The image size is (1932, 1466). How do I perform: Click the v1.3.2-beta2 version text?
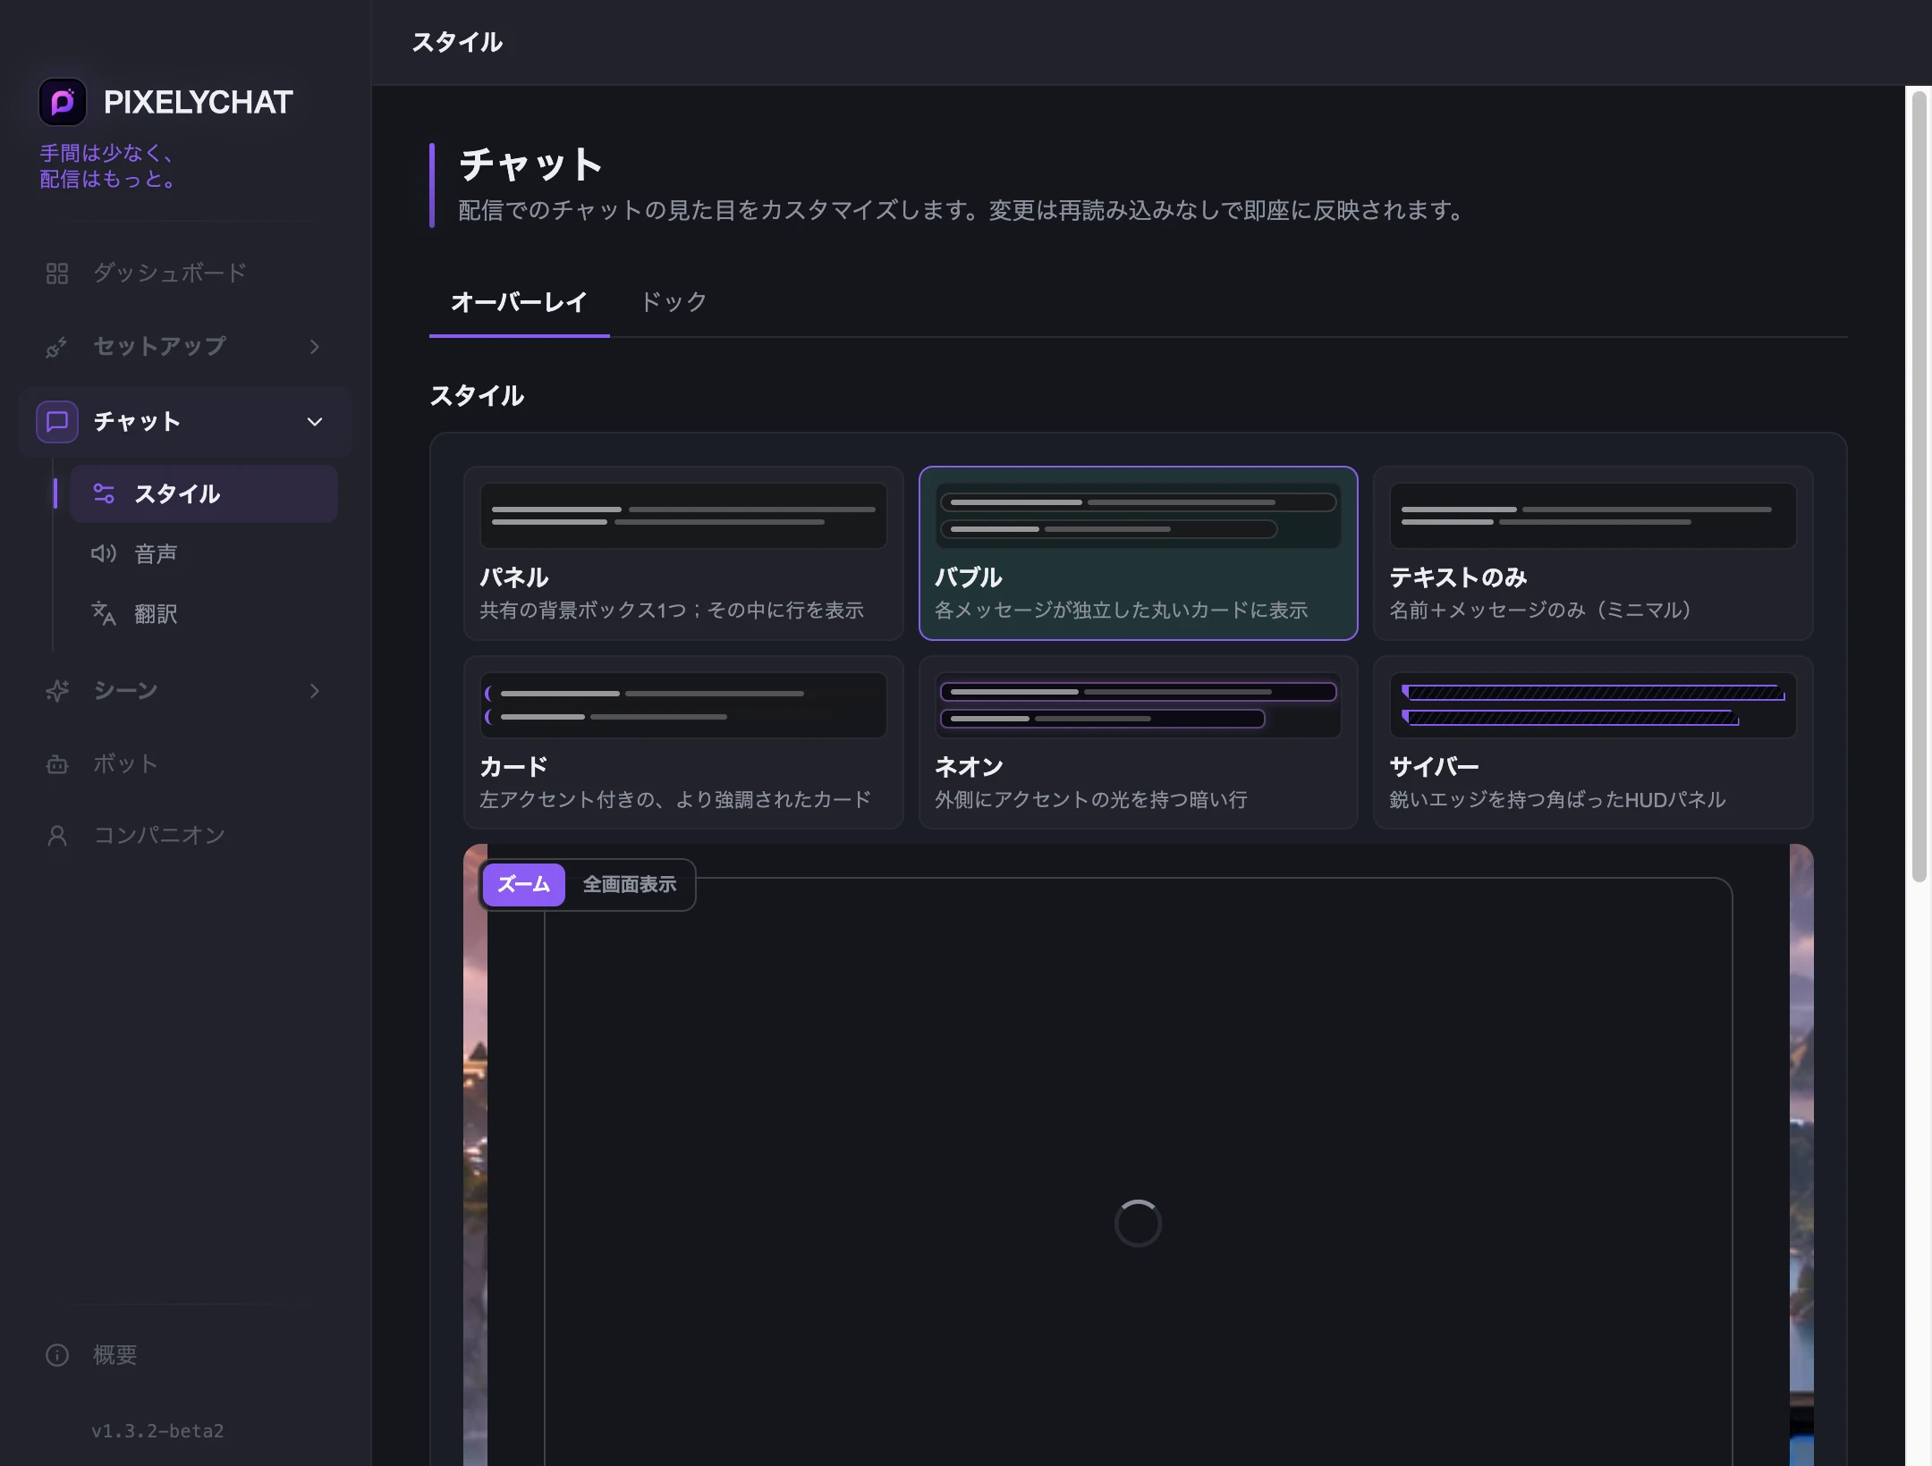[x=157, y=1431]
